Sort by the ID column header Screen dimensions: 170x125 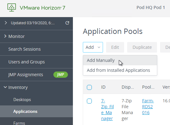pos(103,87)
